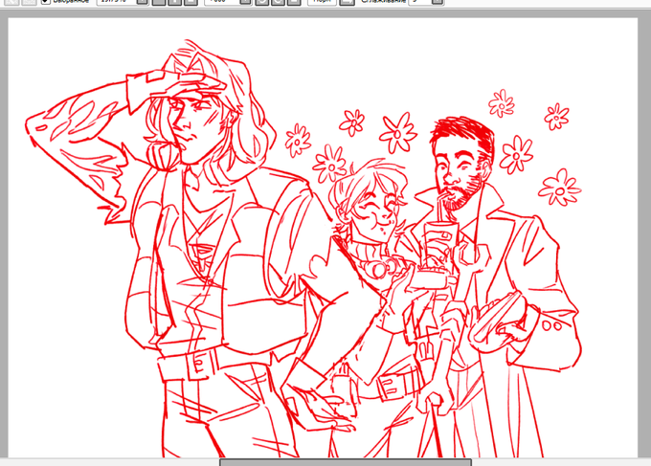Click scrollbar track right of the thumb
Viewport: 651px width, 466px height.
coord(561,462)
